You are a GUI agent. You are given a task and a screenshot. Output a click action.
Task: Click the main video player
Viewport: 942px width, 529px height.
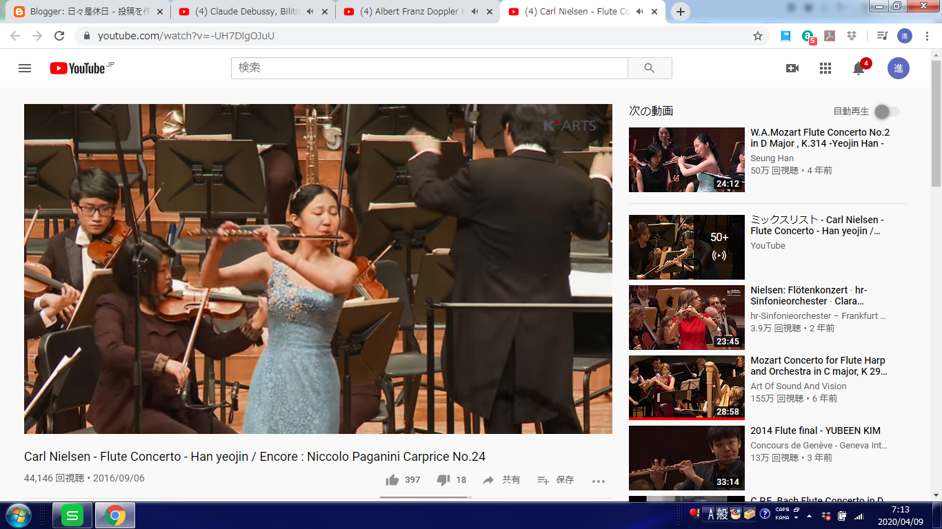pos(318,269)
